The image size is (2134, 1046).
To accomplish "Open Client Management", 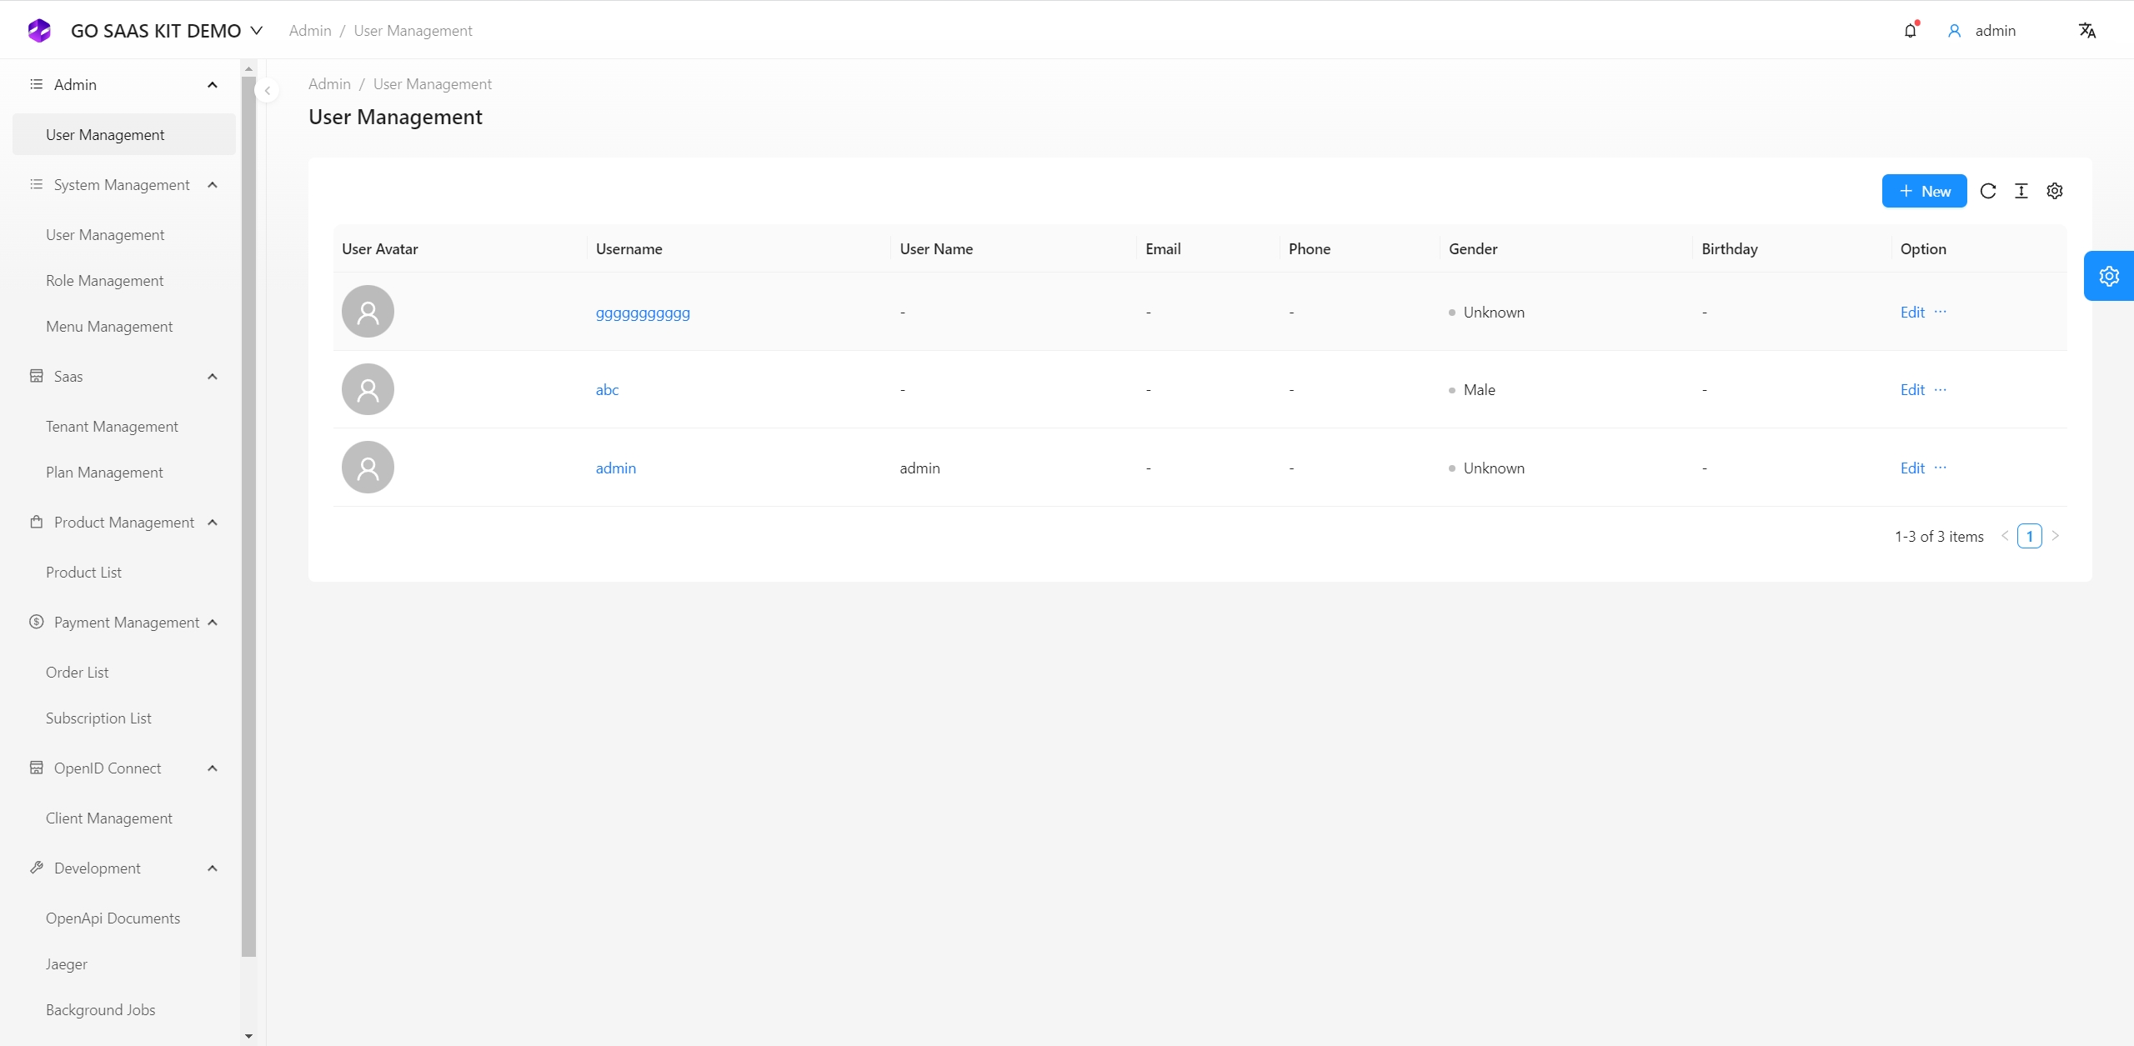I will point(124,818).
